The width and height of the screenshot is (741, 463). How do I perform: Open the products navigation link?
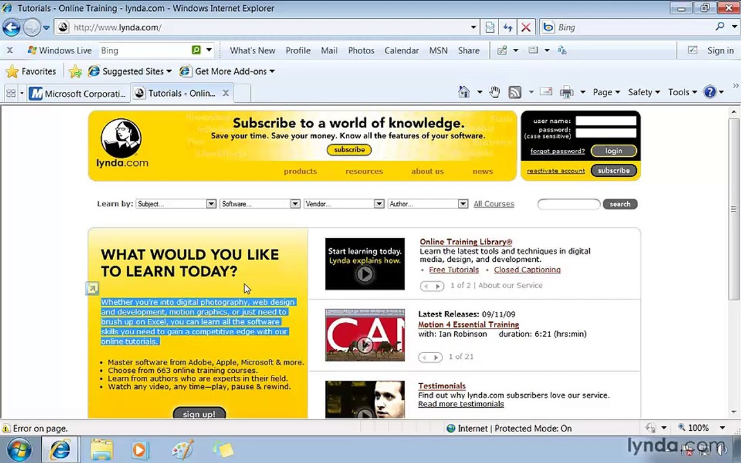[300, 172]
